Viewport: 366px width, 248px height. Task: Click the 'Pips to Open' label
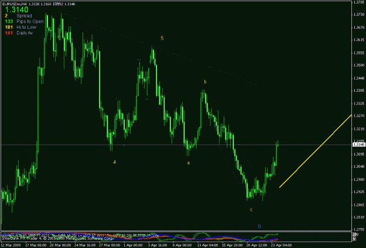point(30,22)
